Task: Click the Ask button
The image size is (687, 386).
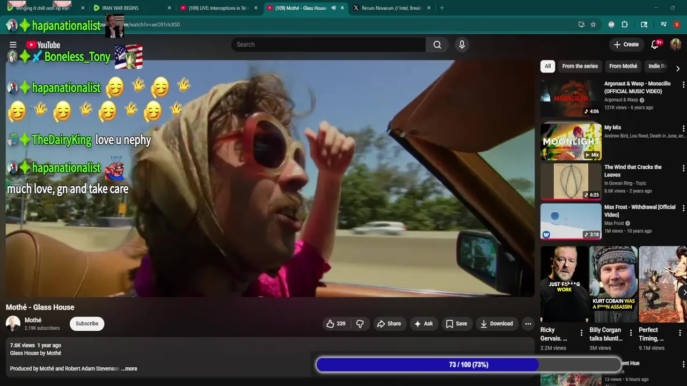Action: 423,324
